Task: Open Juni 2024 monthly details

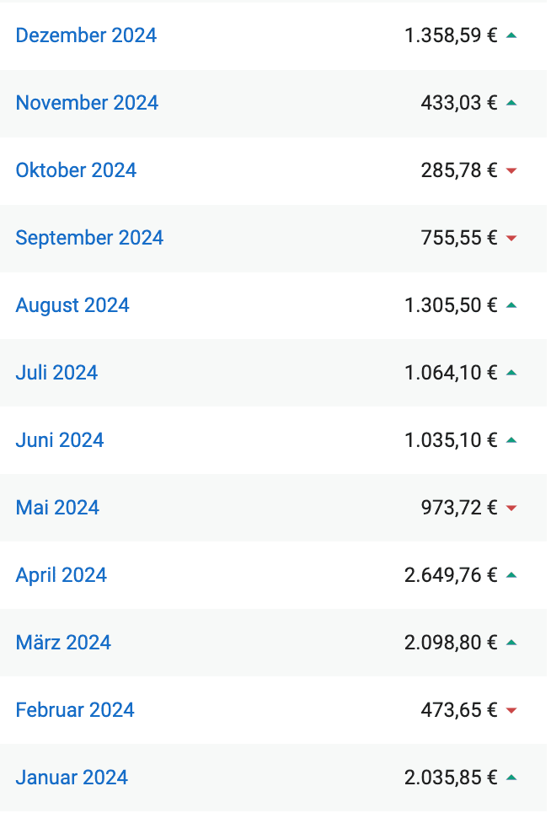Action: click(x=60, y=440)
